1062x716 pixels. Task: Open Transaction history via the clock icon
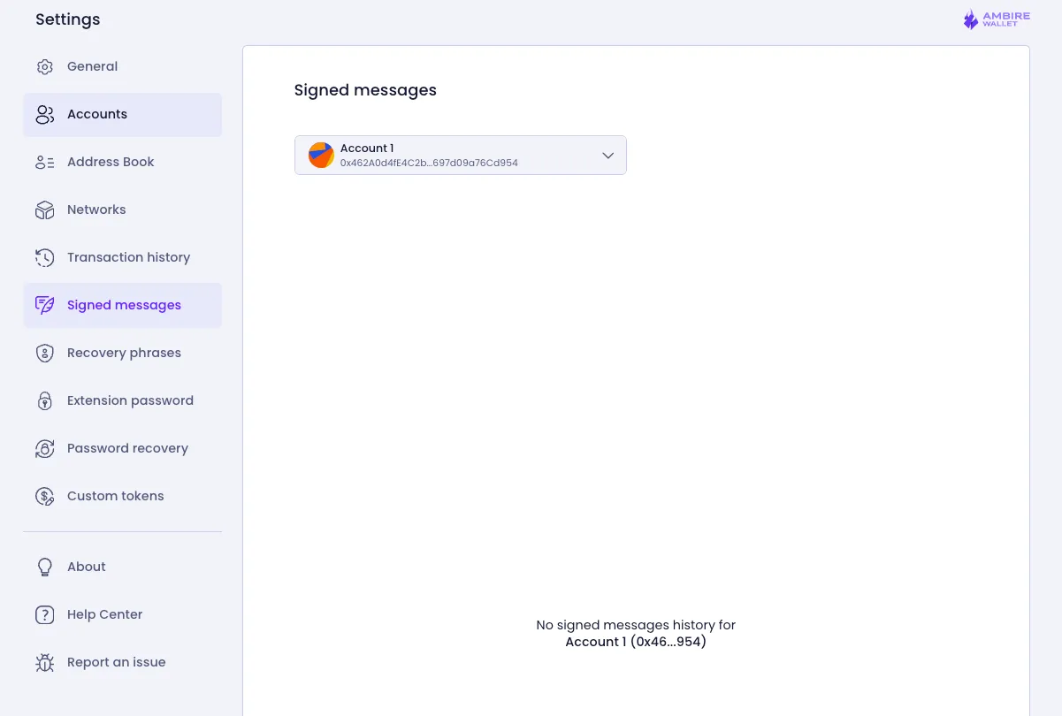[x=44, y=257]
